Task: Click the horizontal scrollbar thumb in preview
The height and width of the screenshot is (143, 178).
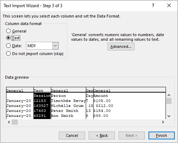Action: [15, 122]
